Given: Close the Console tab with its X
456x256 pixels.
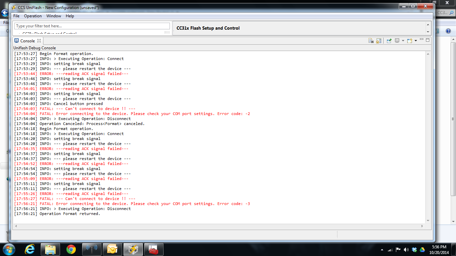Looking at the screenshot, I should click(x=39, y=41).
